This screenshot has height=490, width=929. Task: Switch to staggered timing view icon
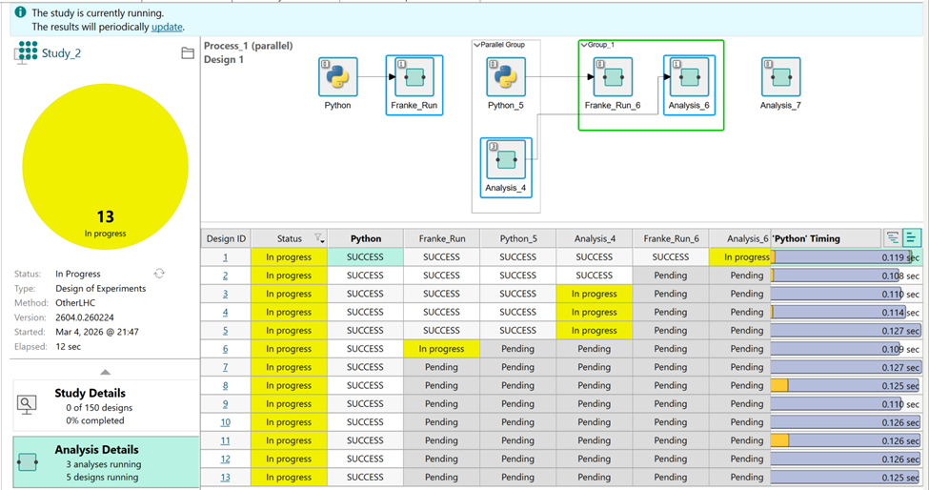892,238
